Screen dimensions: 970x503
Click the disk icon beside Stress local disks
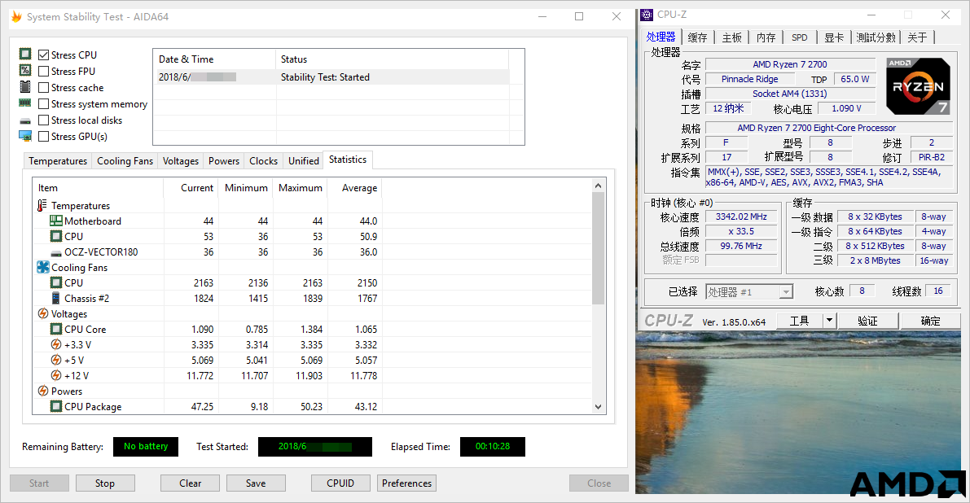tap(24, 121)
